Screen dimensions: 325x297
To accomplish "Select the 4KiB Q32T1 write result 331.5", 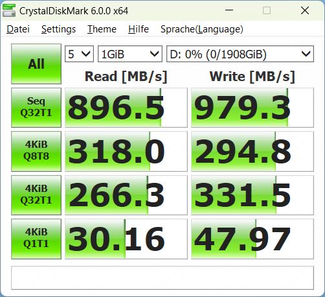I will click(x=252, y=195).
